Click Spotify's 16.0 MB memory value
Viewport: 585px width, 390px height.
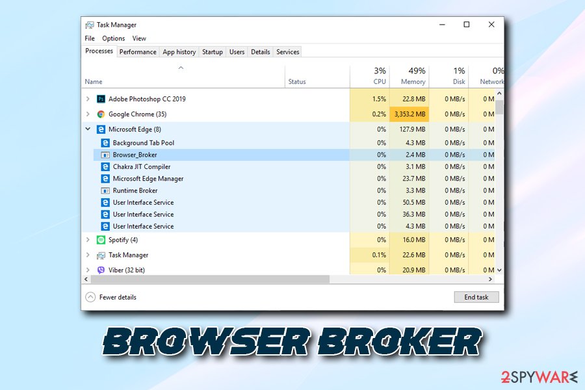coord(414,240)
